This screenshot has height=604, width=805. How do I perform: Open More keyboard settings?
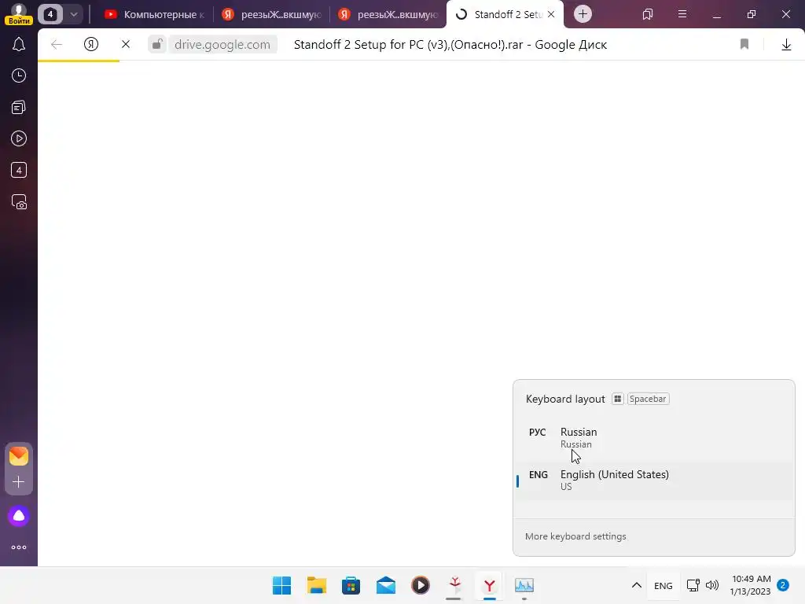(575, 536)
